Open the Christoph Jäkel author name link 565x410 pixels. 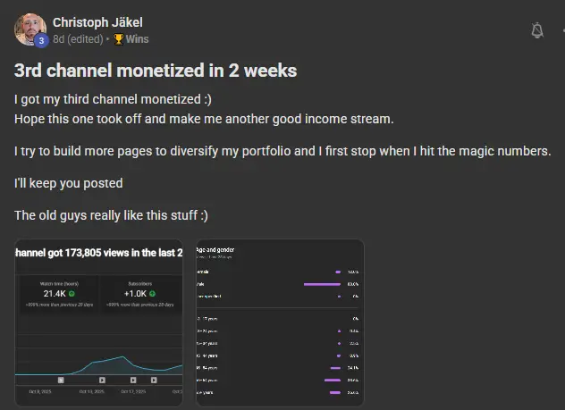coord(97,22)
